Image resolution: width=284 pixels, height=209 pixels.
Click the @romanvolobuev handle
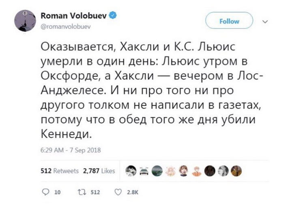coord(65,25)
